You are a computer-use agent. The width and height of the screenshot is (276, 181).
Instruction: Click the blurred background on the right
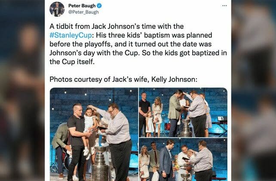[x=254, y=90]
